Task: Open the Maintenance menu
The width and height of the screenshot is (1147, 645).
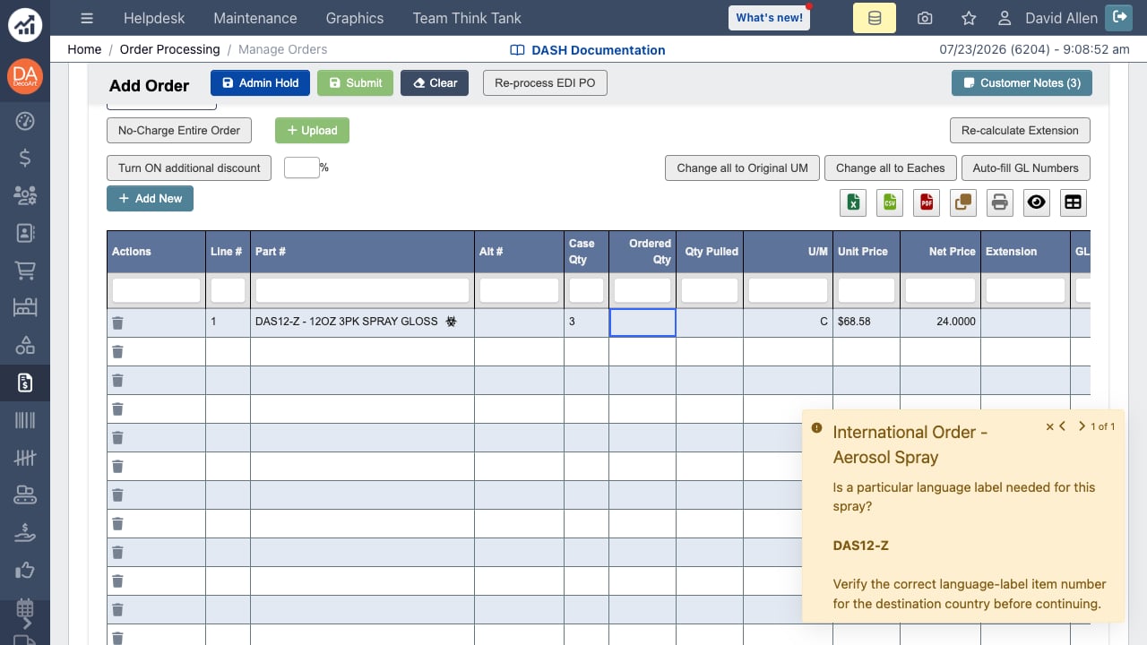Action: pos(255,18)
